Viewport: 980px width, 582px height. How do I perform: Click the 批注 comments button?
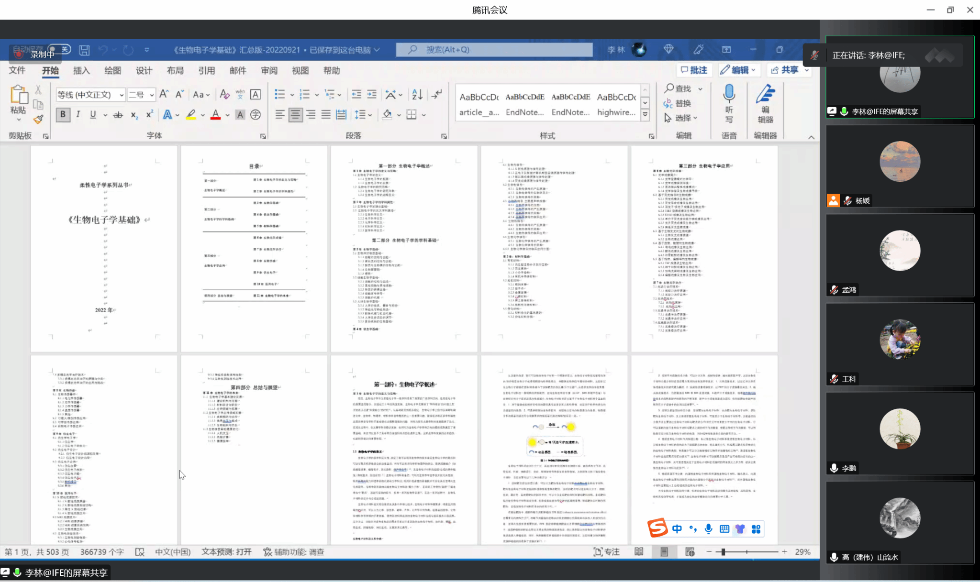point(694,70)
